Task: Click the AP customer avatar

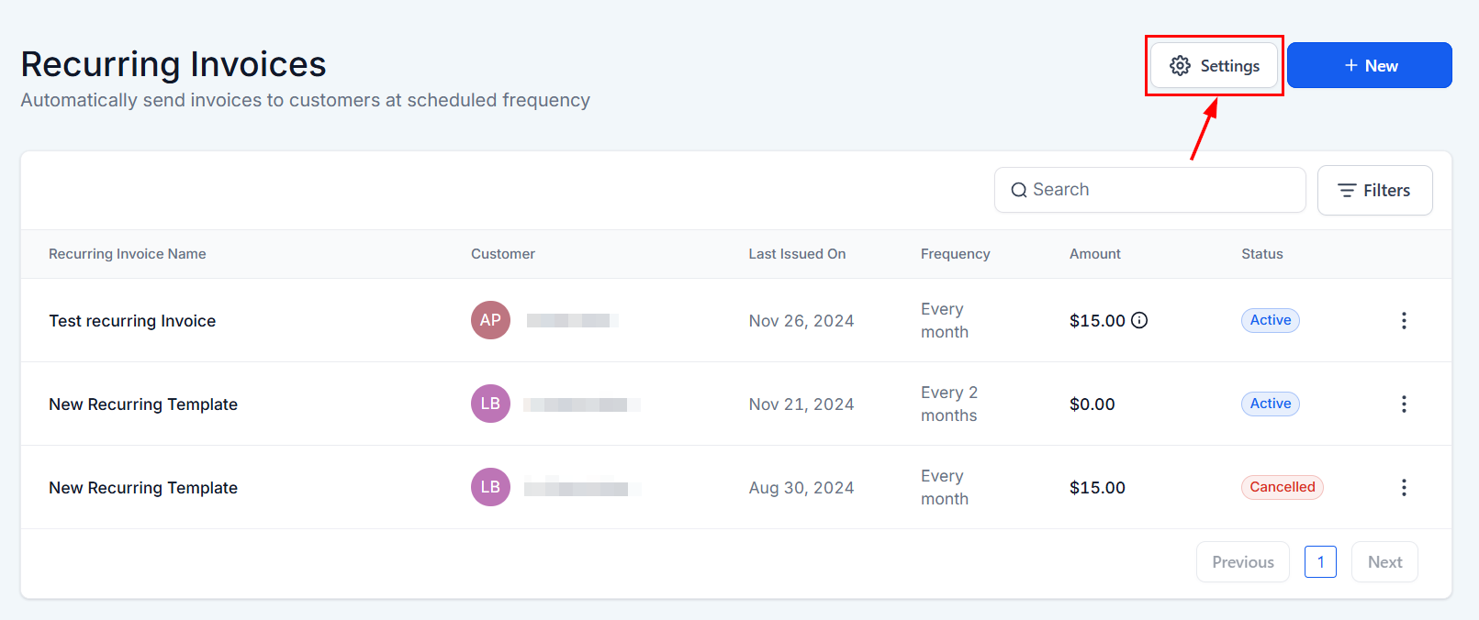Action: 490,320
